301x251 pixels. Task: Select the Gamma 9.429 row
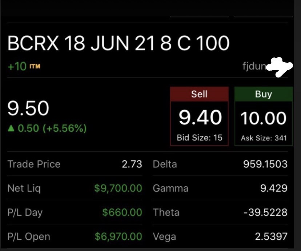[220, 188]
